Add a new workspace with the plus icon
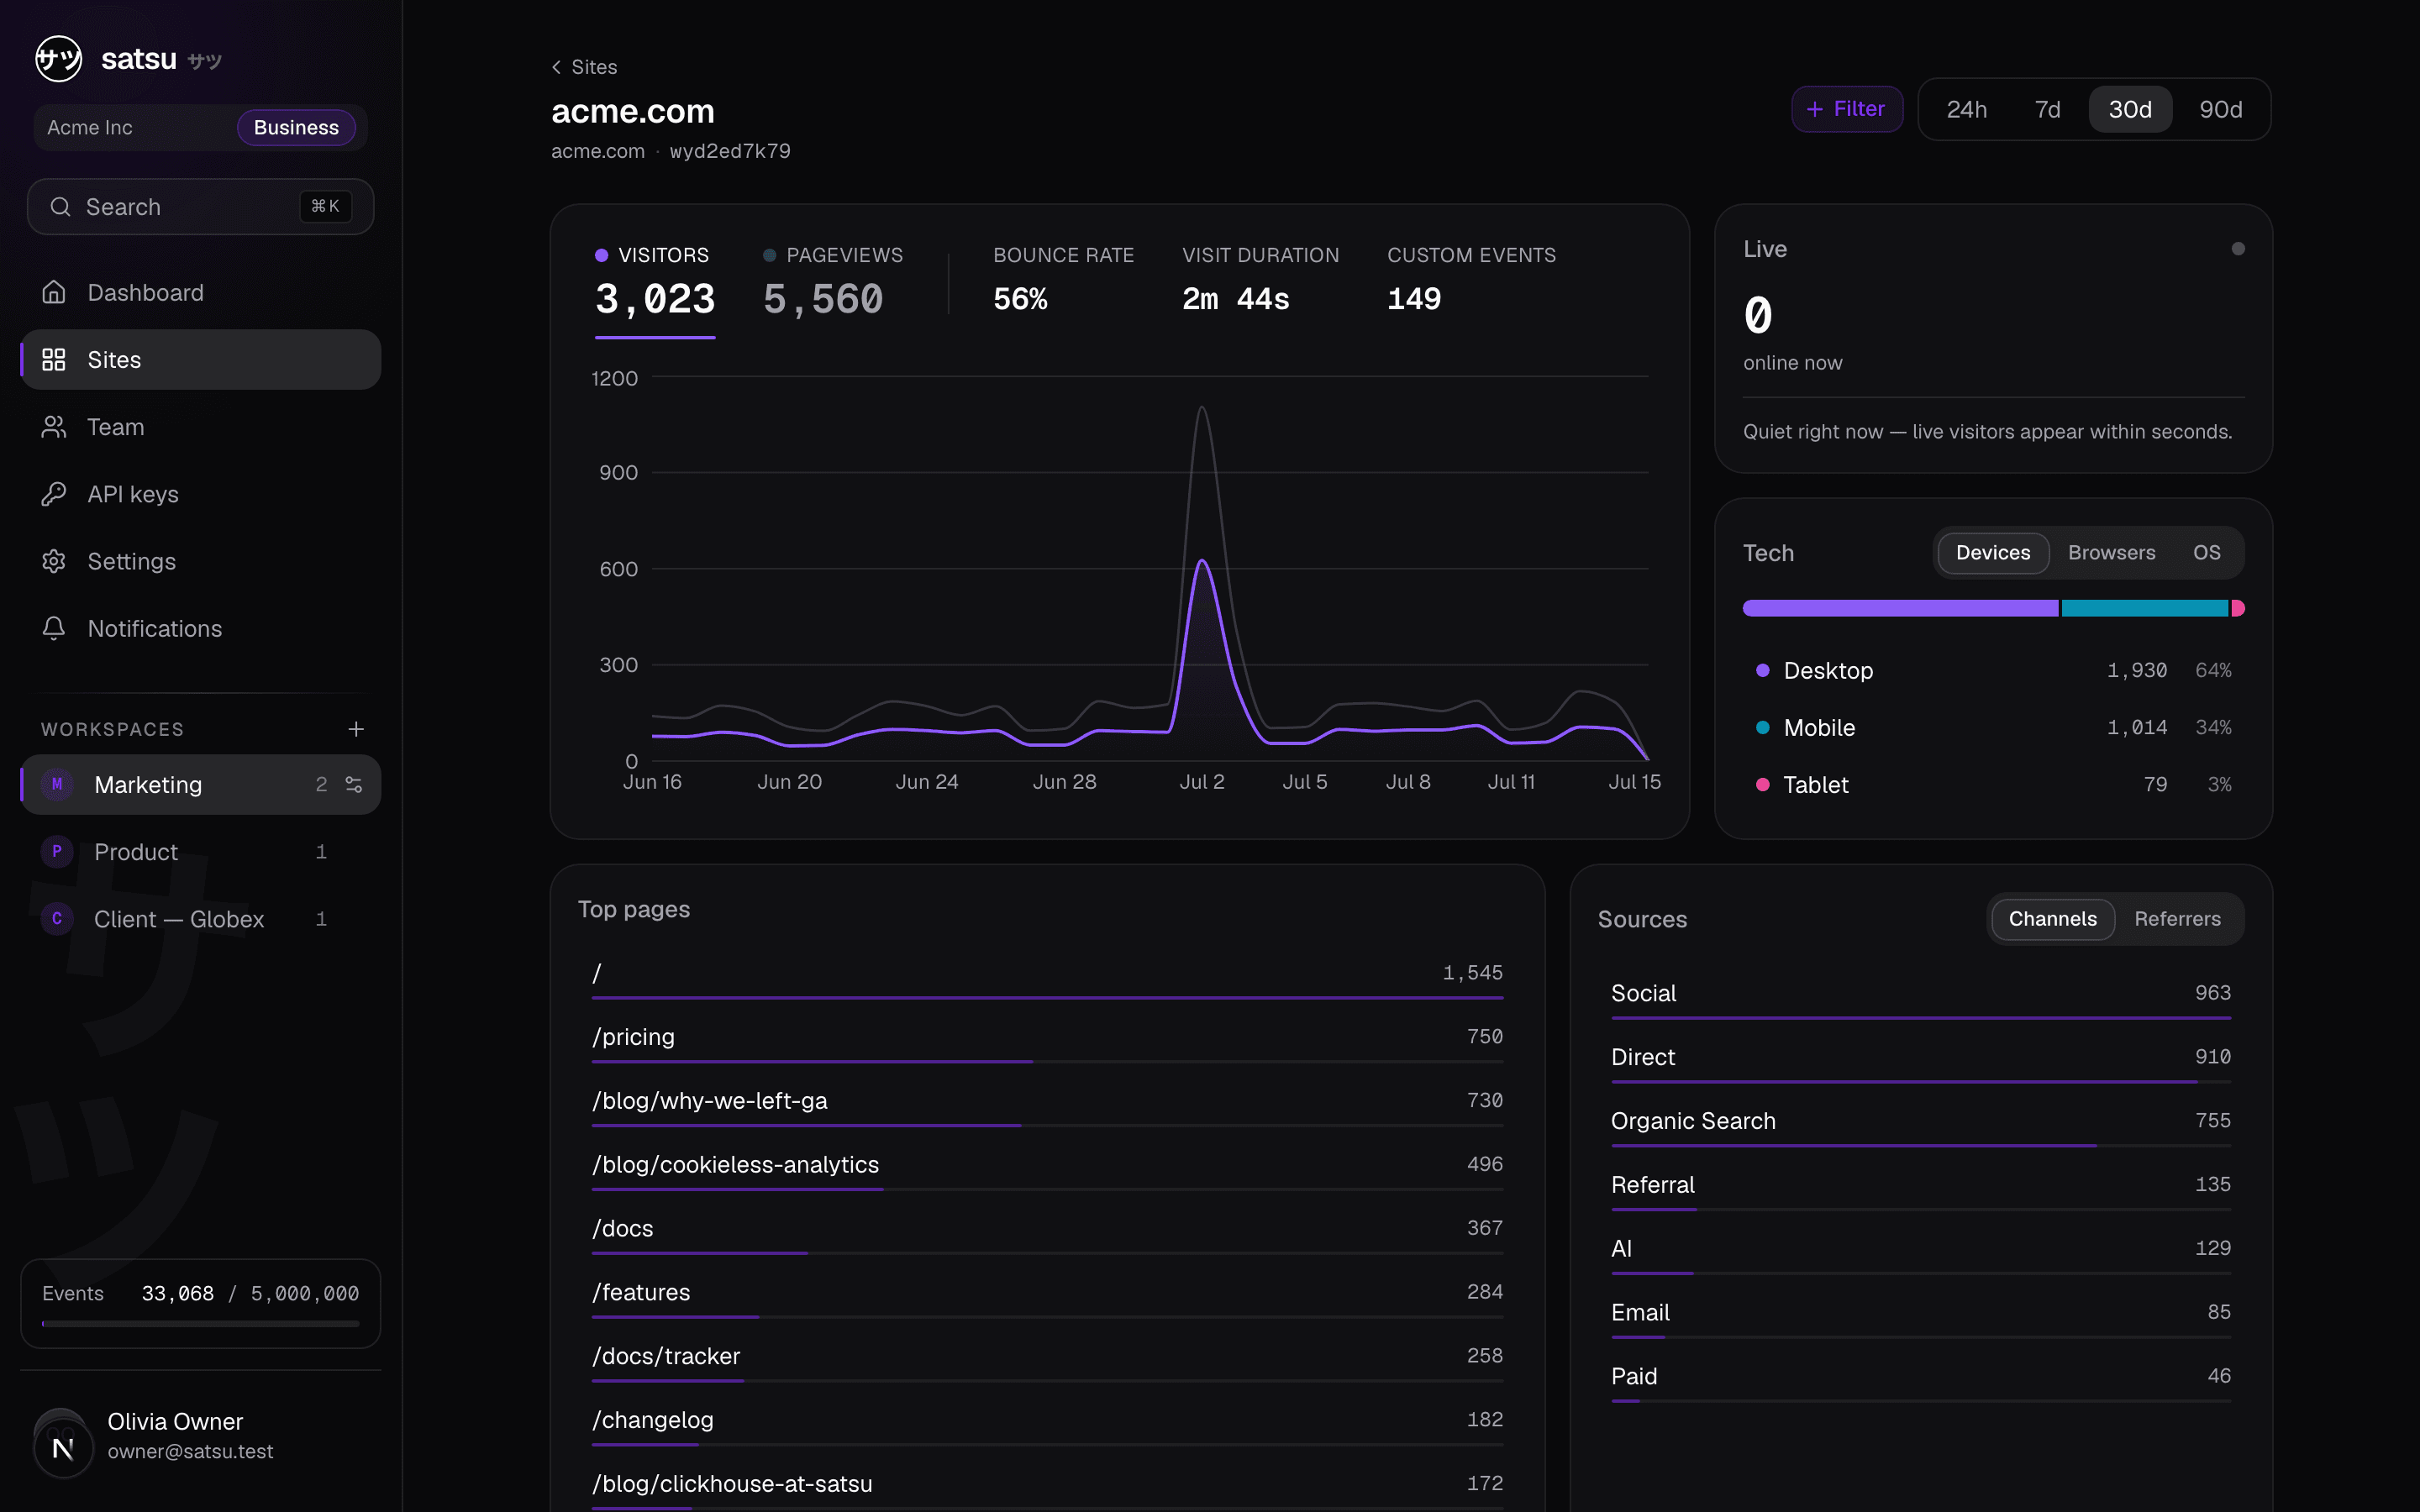2420x1512 pixels. click(356, 729)
